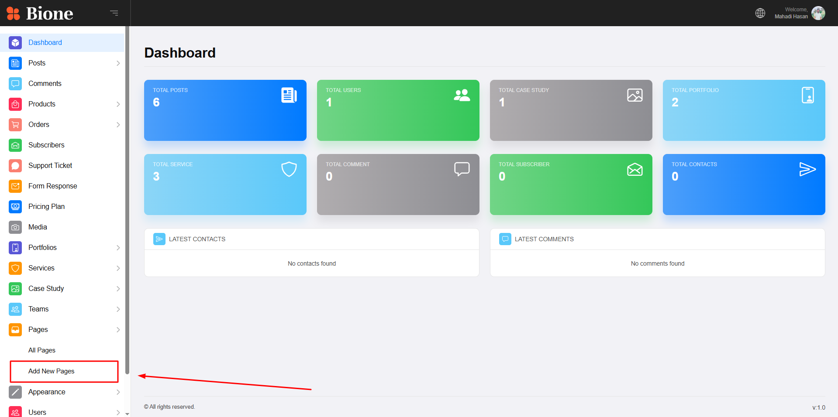
Task: Expand the Orders submenu chevron
Action: point(118,125)
